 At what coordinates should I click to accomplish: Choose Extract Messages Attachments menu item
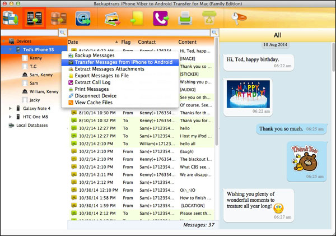click(120, 69)
